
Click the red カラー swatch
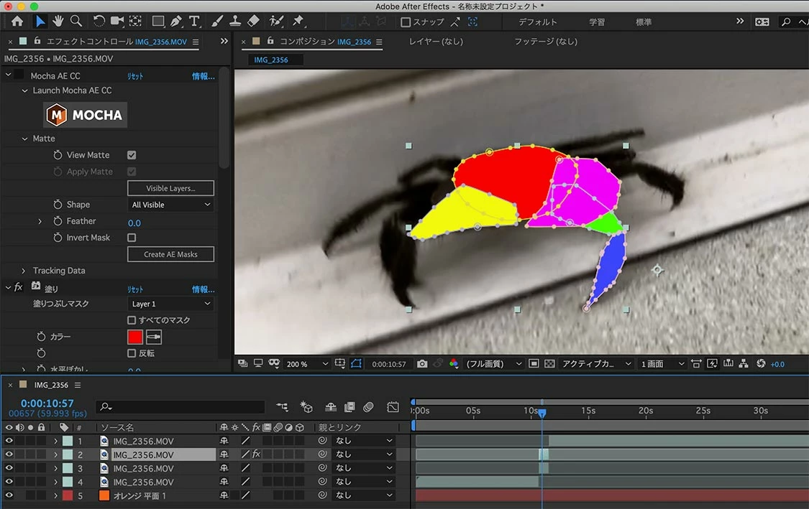click(134, 337)
